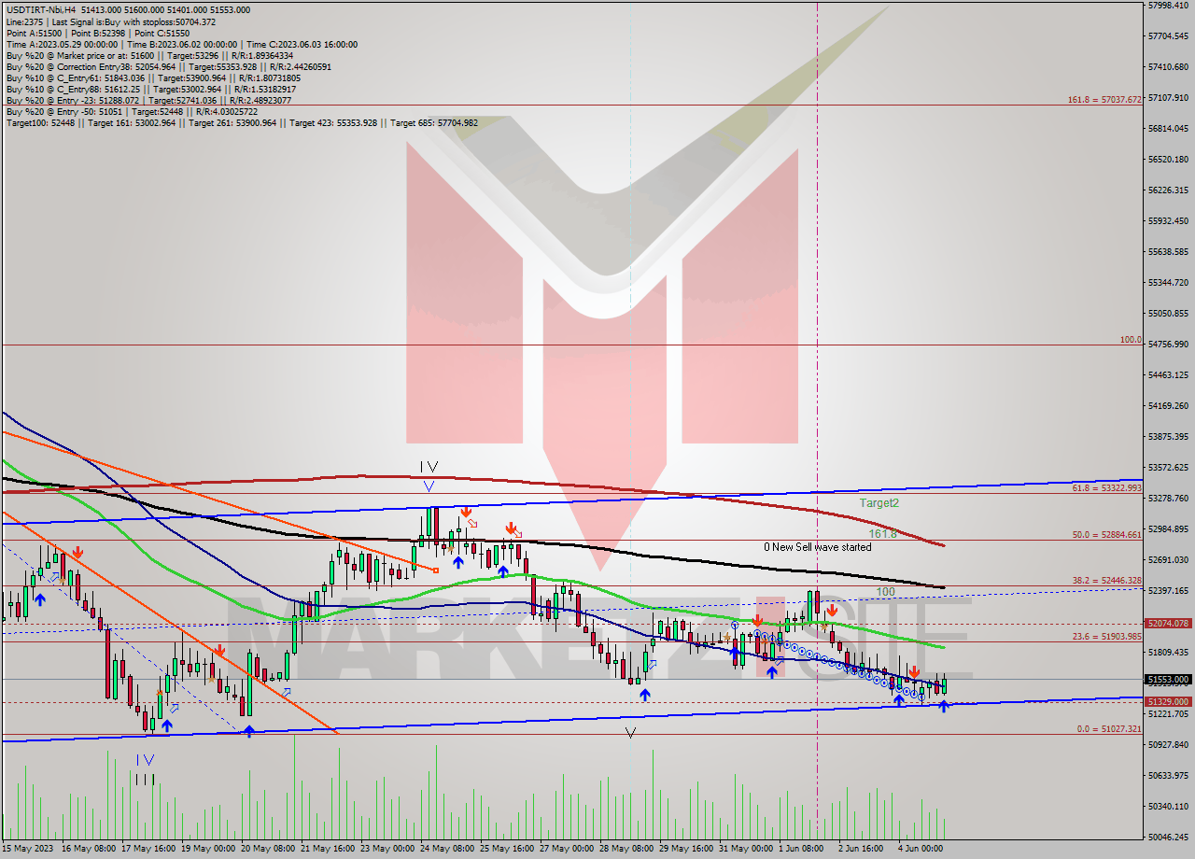1195x859 pixels.
Task: Click the gray '100' label on the chart
Action: tap(885, 592)
